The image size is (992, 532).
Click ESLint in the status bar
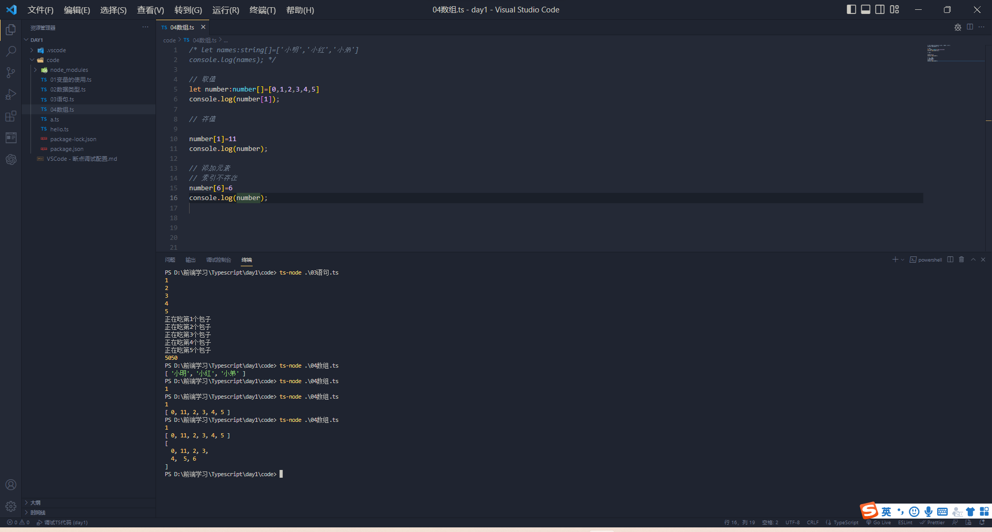coord(905,522)
